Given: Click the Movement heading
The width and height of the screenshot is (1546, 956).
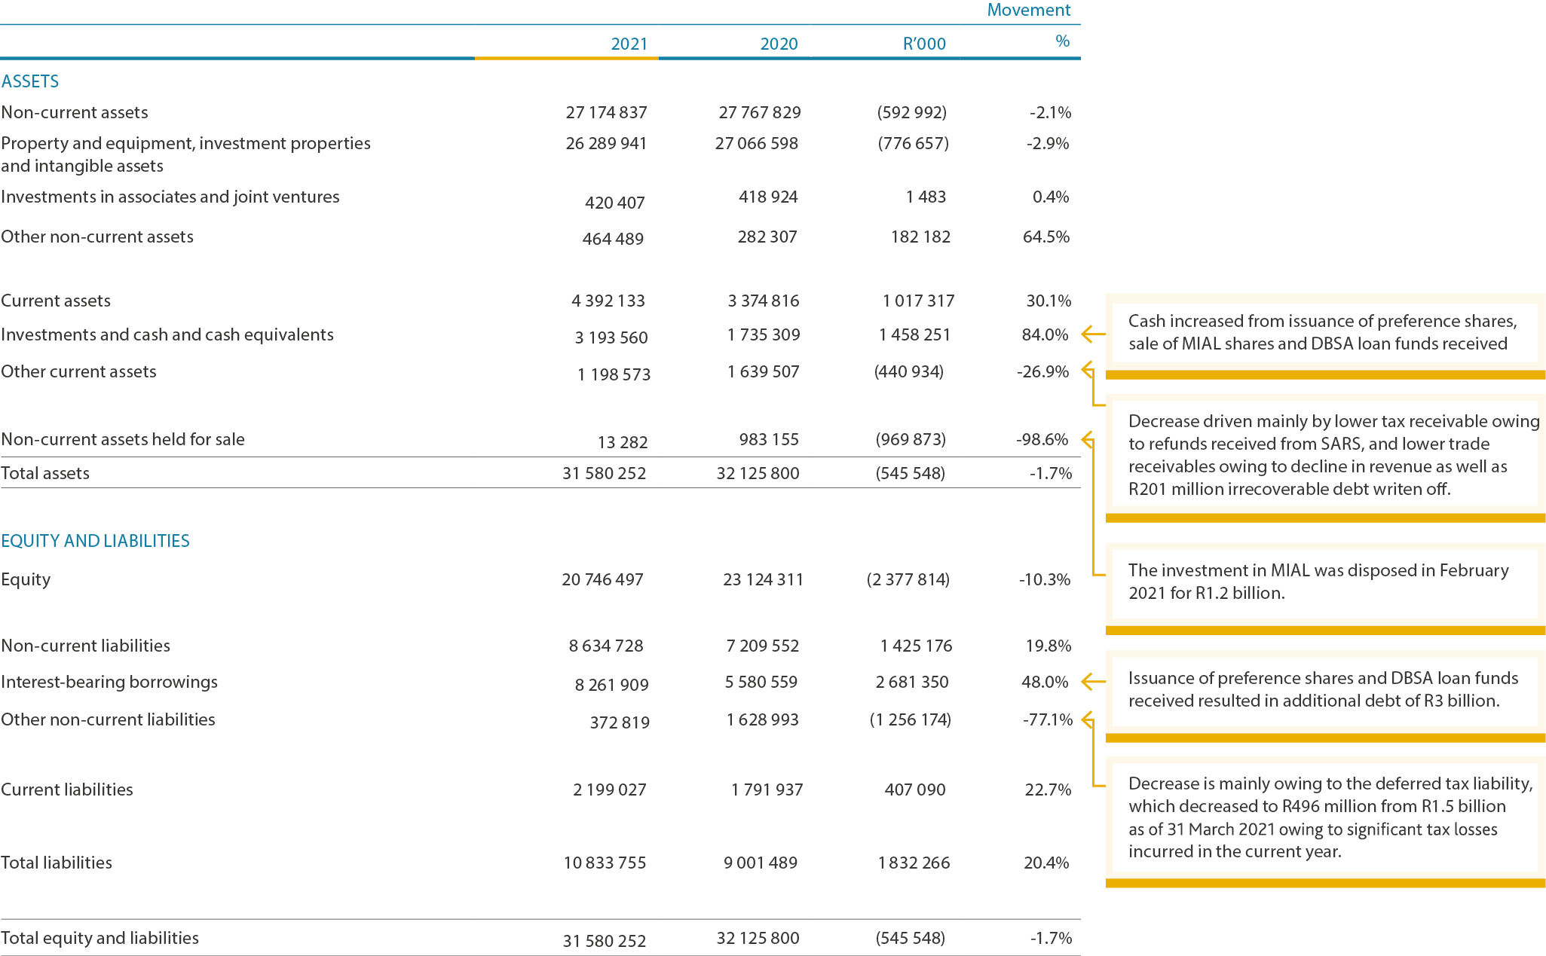Looking at the screenshot, I should click(1028, 10).
